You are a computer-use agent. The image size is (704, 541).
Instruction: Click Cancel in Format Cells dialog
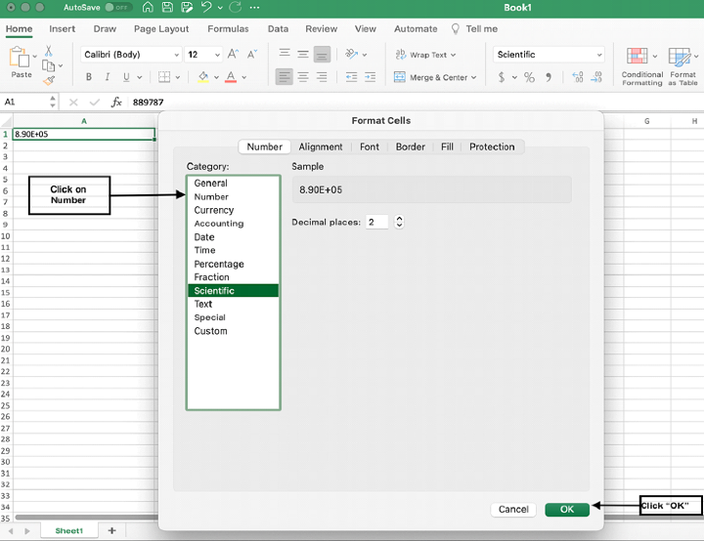(513, 509)
